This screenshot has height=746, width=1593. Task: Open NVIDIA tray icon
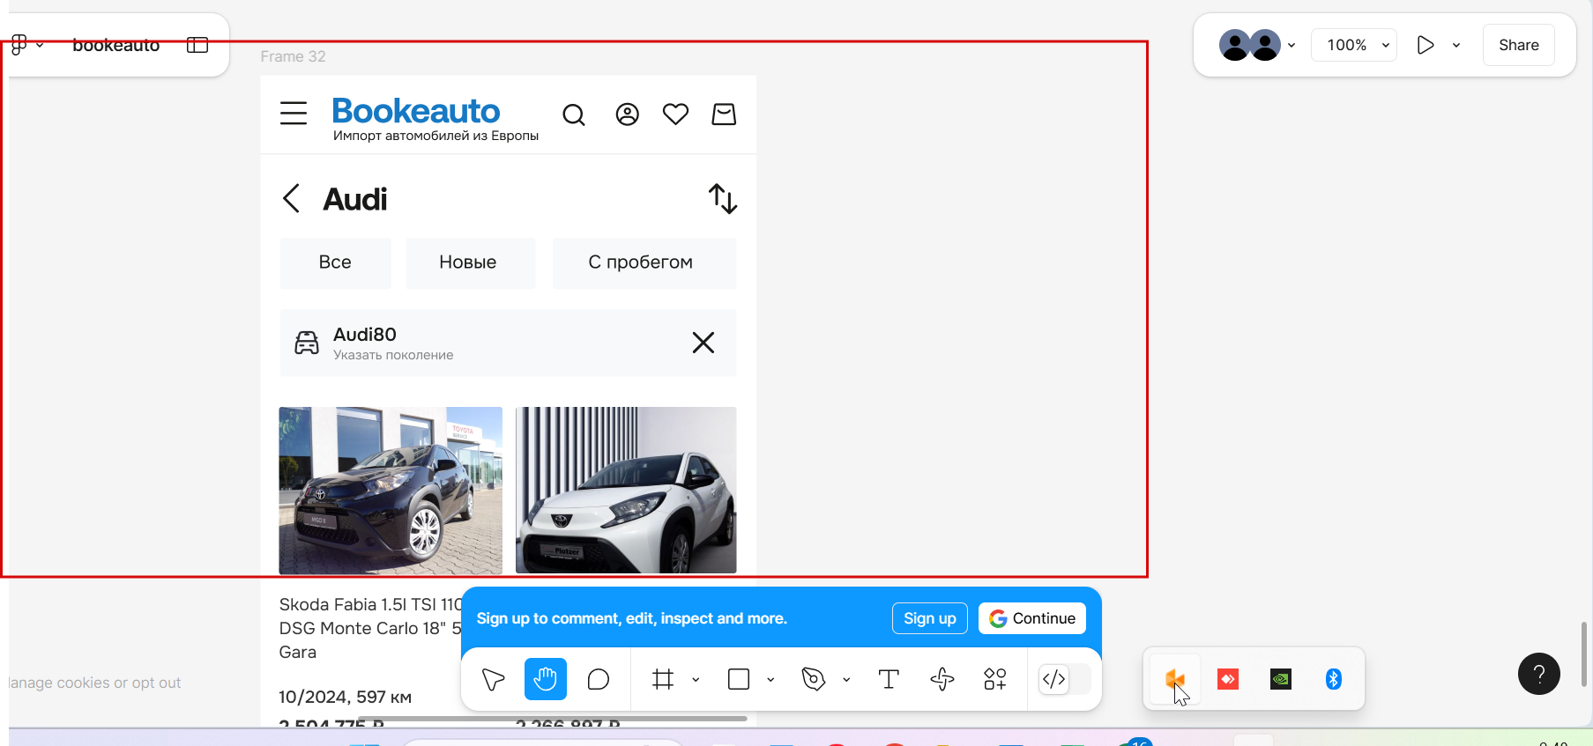[x=1281, y=679]
